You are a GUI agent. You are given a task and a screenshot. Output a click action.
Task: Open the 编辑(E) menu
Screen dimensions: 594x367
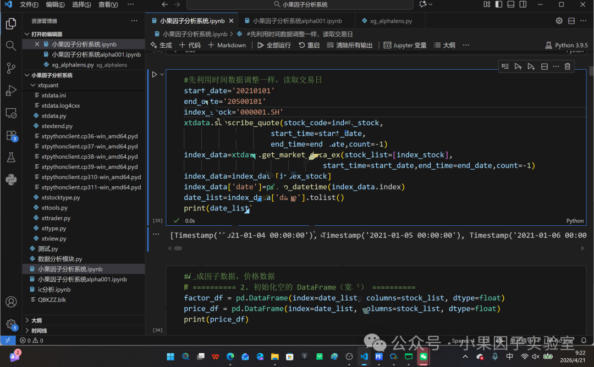(56, 4)
